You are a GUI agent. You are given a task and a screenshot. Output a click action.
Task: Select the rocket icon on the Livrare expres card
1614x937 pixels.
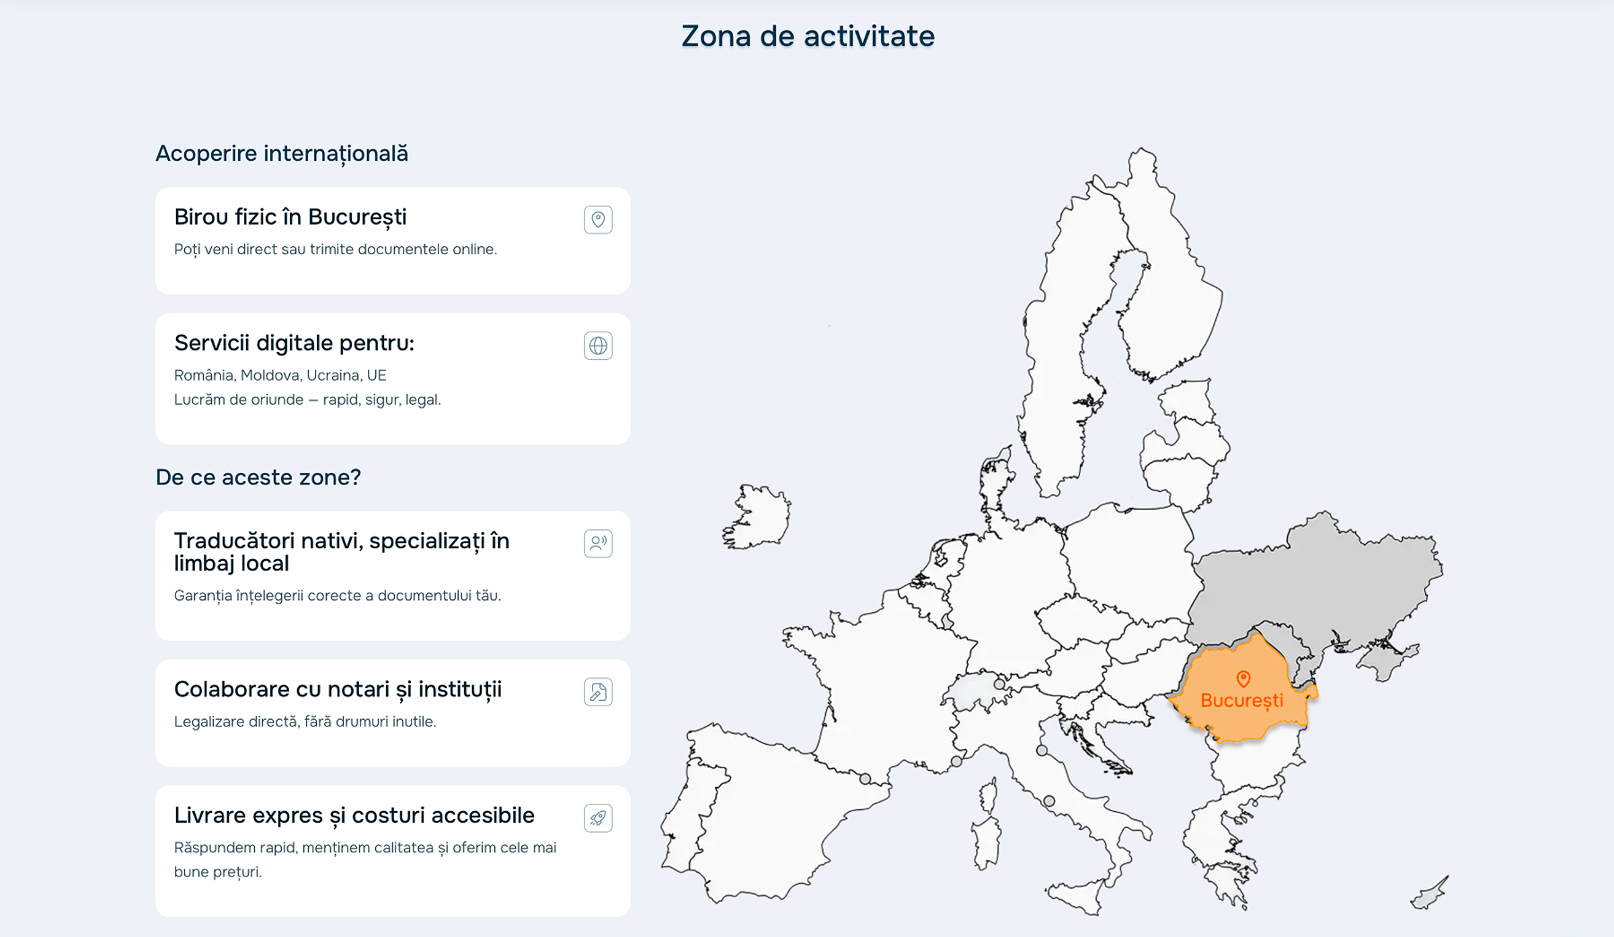598,817
